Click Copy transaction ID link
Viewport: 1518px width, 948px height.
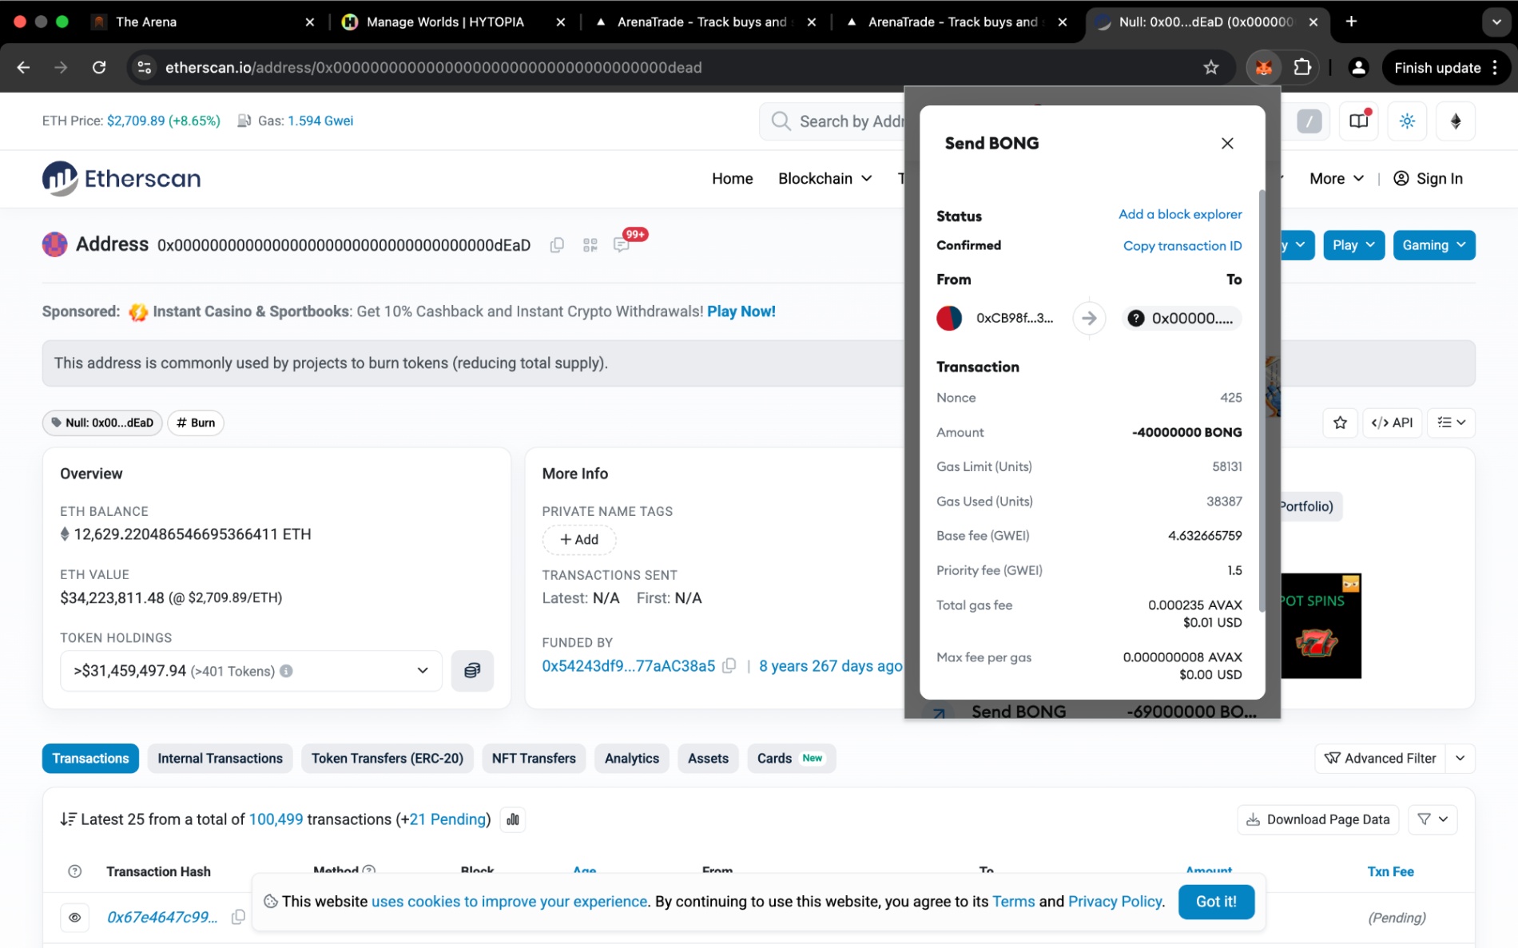(1182, 246)
